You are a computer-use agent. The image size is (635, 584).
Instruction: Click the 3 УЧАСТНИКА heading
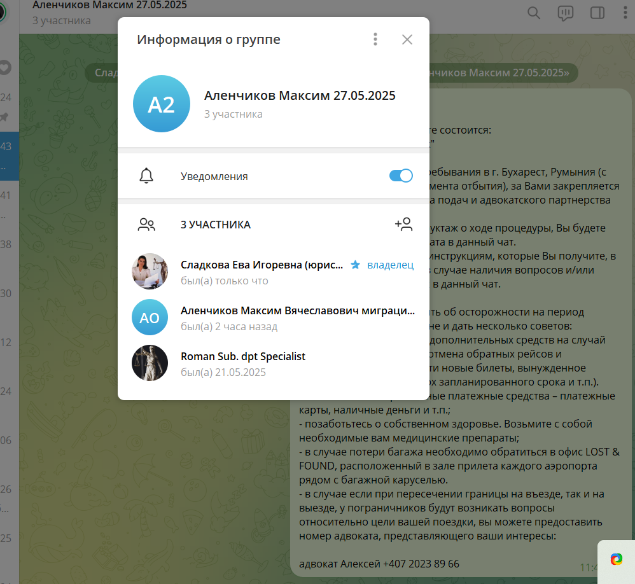click(216, 225)
